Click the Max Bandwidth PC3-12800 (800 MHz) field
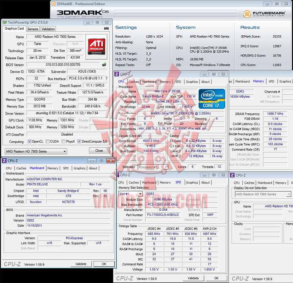The width and height of the screenshot is (293, 283). [x=163, y=205]
